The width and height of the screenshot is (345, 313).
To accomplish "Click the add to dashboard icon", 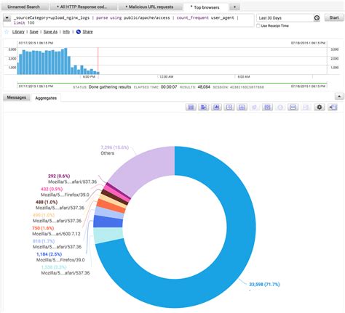I will point(333,107).
